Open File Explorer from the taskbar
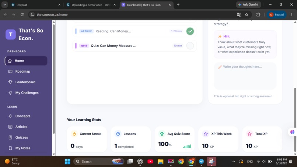Viewport: 297px width, 167px height. click(160, 161)
